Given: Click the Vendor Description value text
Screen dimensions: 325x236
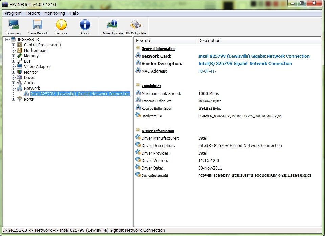Looking at the screenshot, I should pos(245,63).
